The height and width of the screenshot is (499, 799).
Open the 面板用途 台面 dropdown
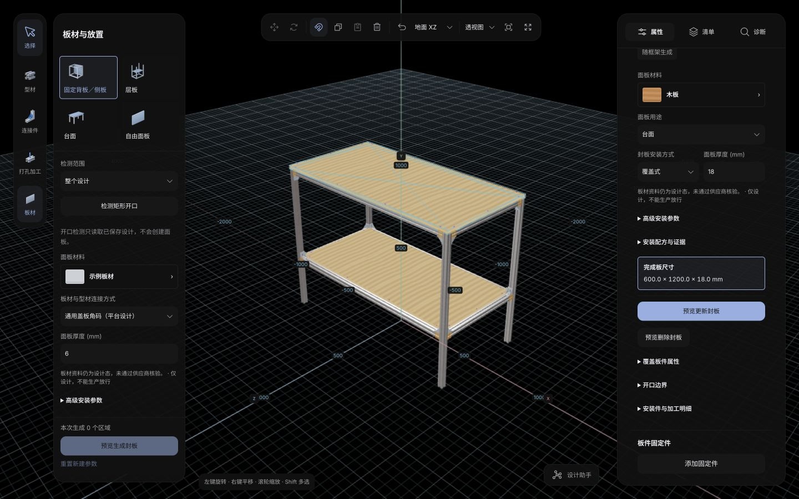click(701, 135)
